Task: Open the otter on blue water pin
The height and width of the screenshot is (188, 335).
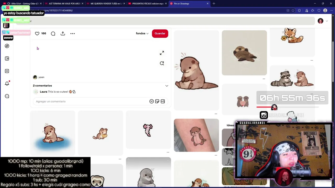Action: (53, 133)
